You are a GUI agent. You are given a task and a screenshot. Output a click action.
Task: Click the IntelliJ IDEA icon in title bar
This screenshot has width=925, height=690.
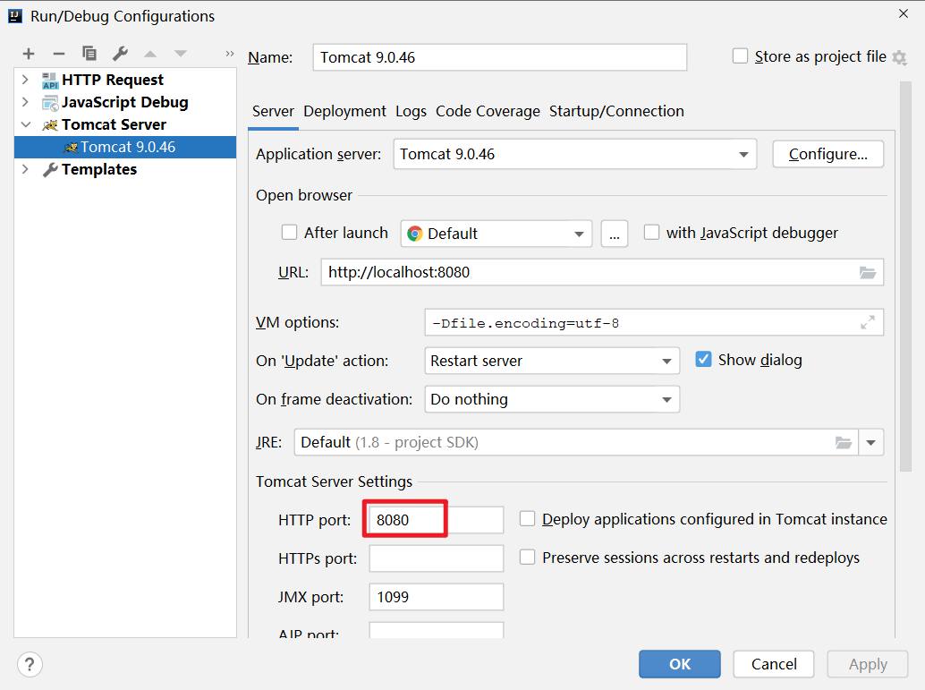[x=14, y=15]
